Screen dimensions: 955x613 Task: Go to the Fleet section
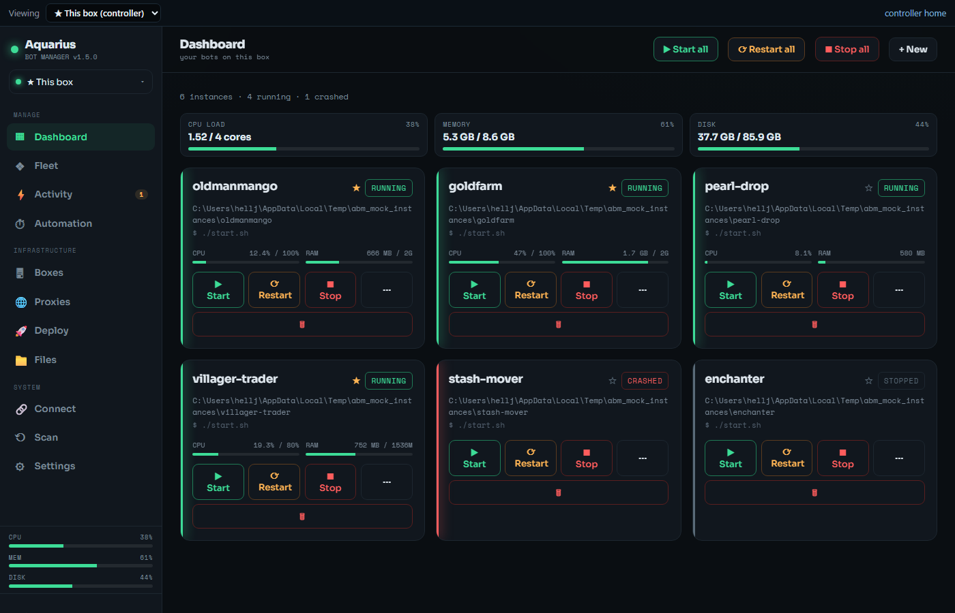(x=80, y=166)
